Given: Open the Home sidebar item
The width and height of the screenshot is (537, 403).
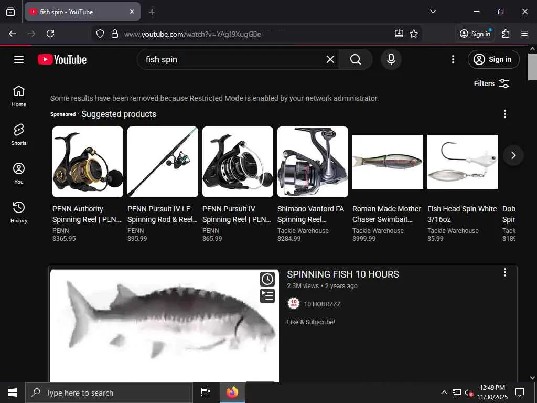Looking at the screenshot, I should coord(19,96).
